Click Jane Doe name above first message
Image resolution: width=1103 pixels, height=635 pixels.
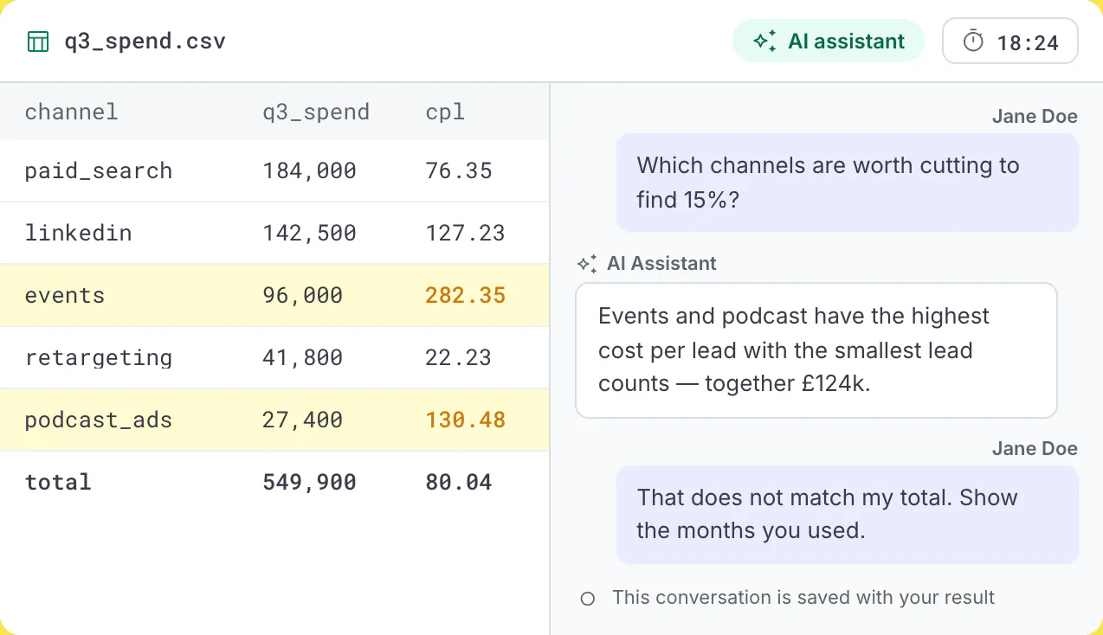pyautogui.click(x=1035, y=116)
